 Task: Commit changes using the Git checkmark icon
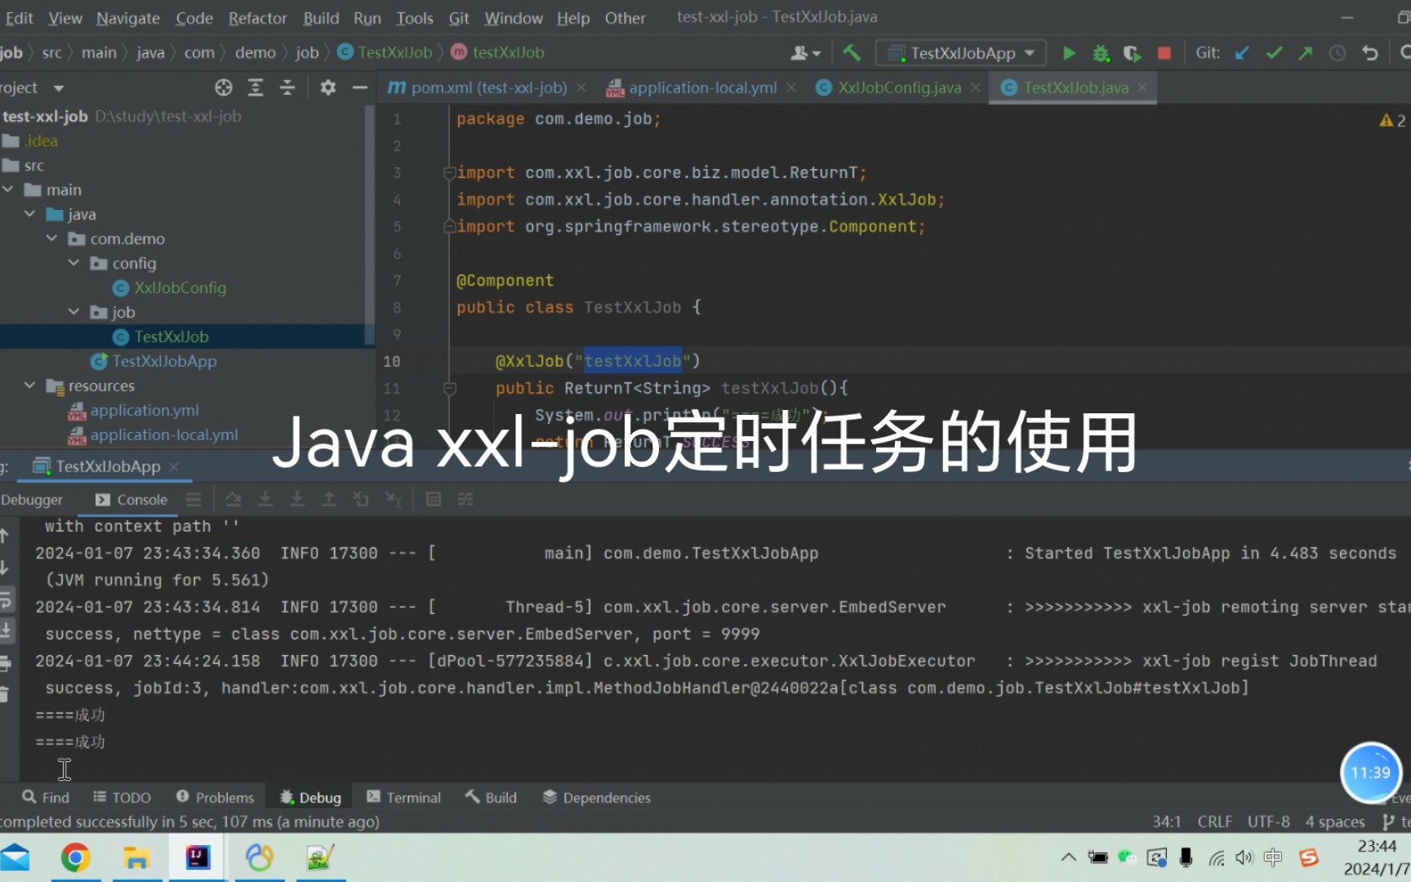coord(1274,52)
